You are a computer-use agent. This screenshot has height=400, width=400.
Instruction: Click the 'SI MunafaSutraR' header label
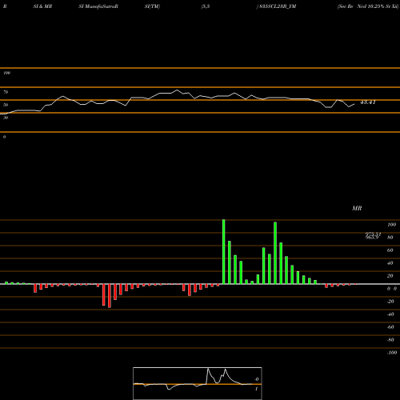tap(98, 6)
